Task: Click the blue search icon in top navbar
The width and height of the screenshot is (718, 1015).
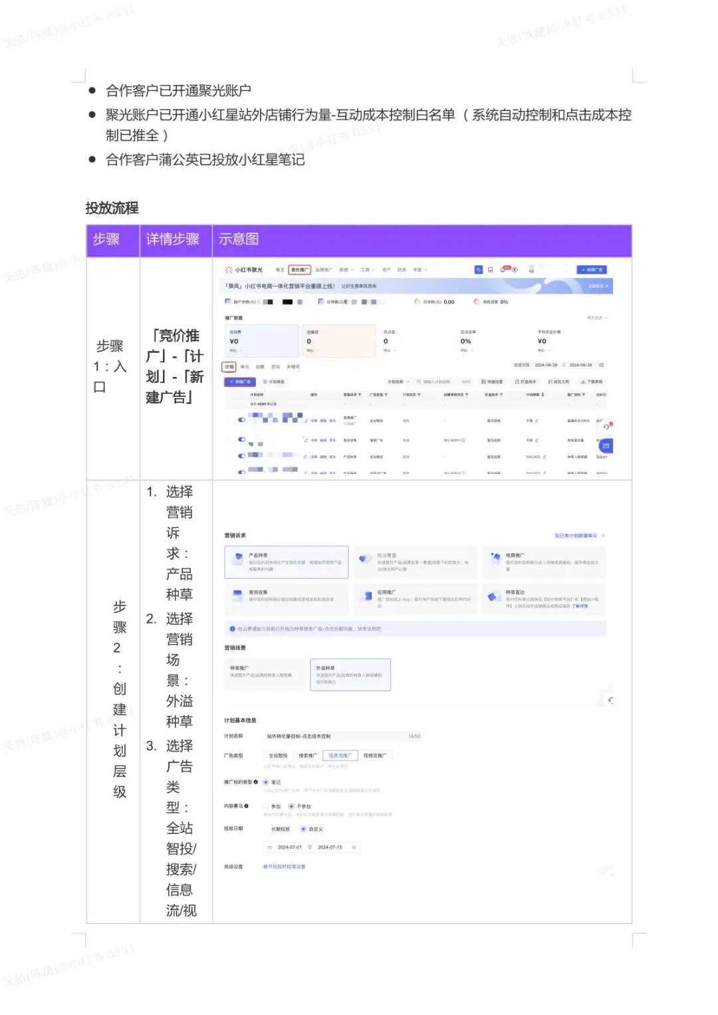Action: point(479,270)
